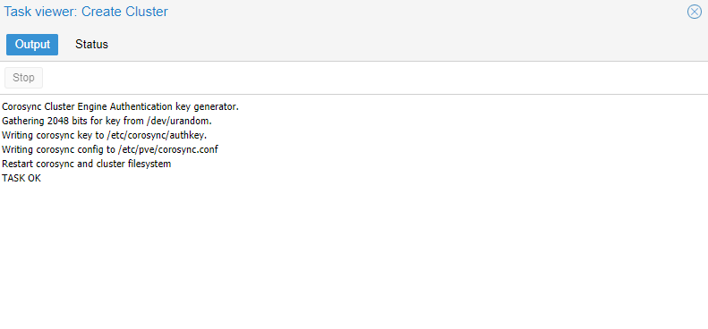
Task: Select the Output tab
Action: click(32, 44)
